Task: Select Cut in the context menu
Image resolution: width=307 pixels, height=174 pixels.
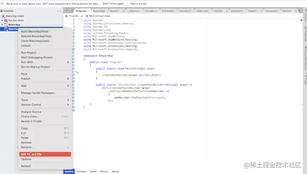Action: 45,133
